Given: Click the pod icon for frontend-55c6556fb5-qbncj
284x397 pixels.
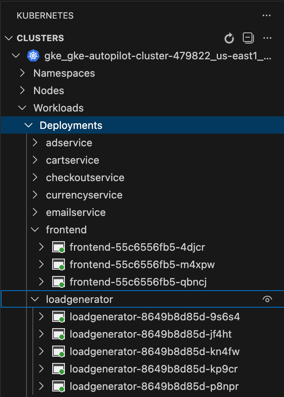Looking at the screenshot, I should point(59,282).
